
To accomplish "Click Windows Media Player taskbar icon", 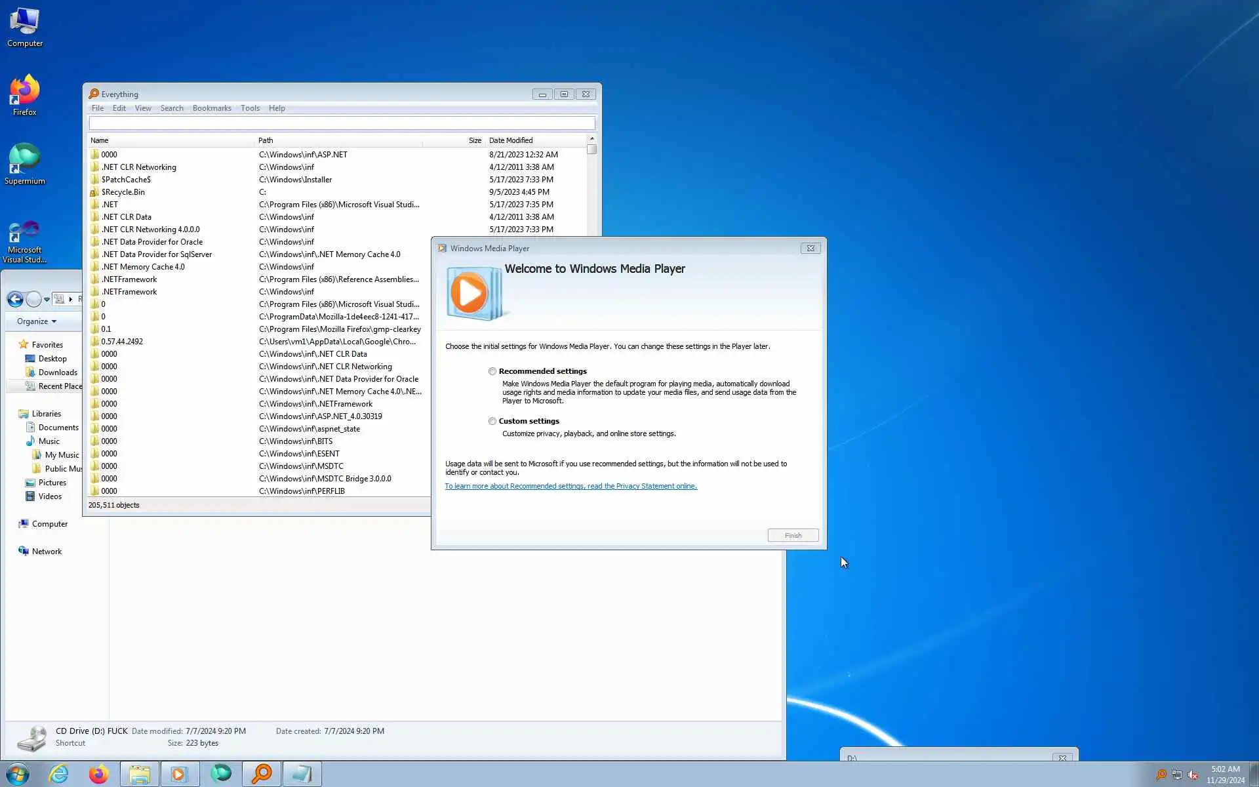I will coord(179,774).
